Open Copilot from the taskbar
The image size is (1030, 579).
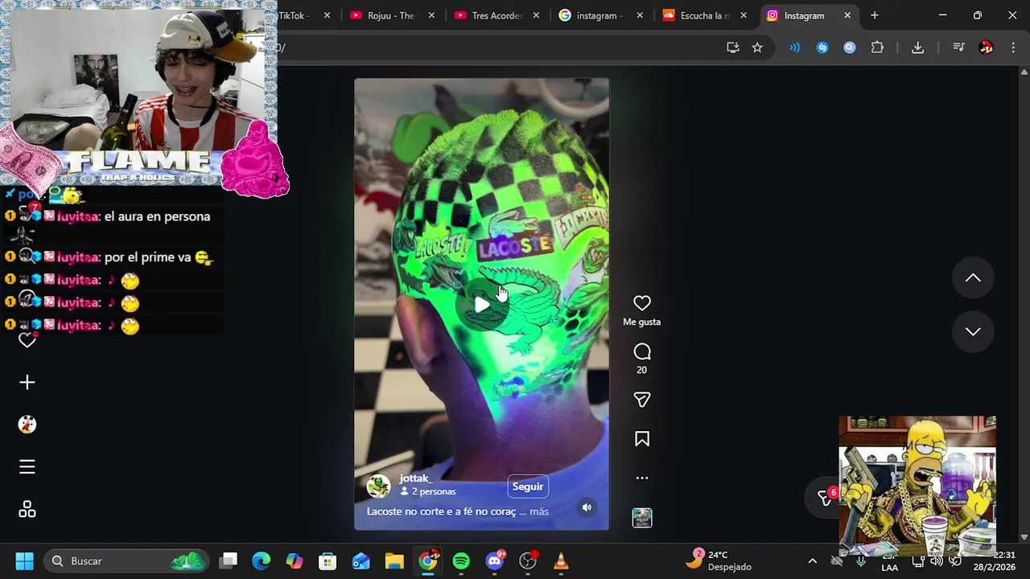[x=295, y=561]
